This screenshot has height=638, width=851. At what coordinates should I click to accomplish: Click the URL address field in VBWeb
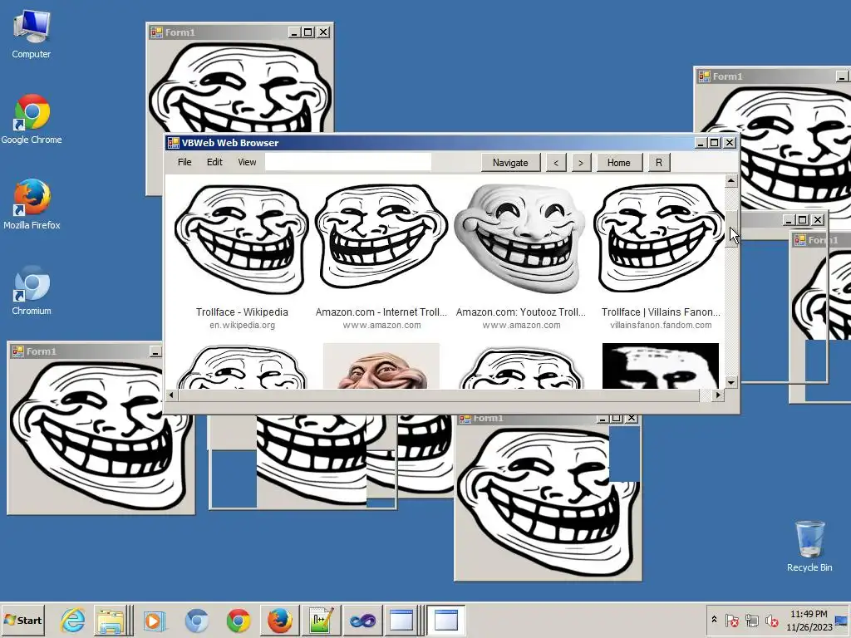click(348, 162)
